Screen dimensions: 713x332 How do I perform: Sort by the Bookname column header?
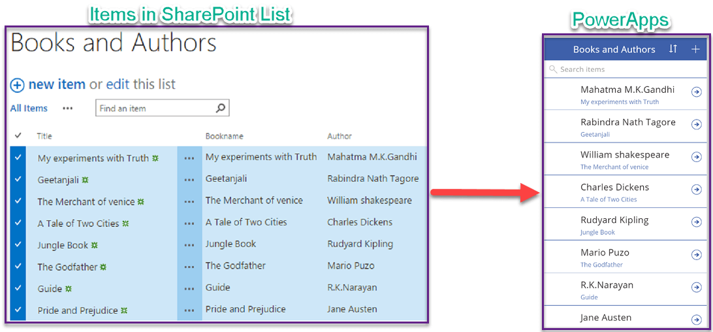(x=224, y=136)
